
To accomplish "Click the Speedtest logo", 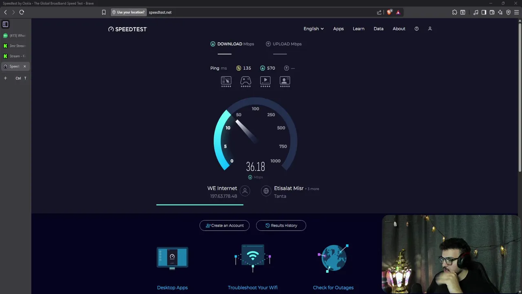I will 127,29.
